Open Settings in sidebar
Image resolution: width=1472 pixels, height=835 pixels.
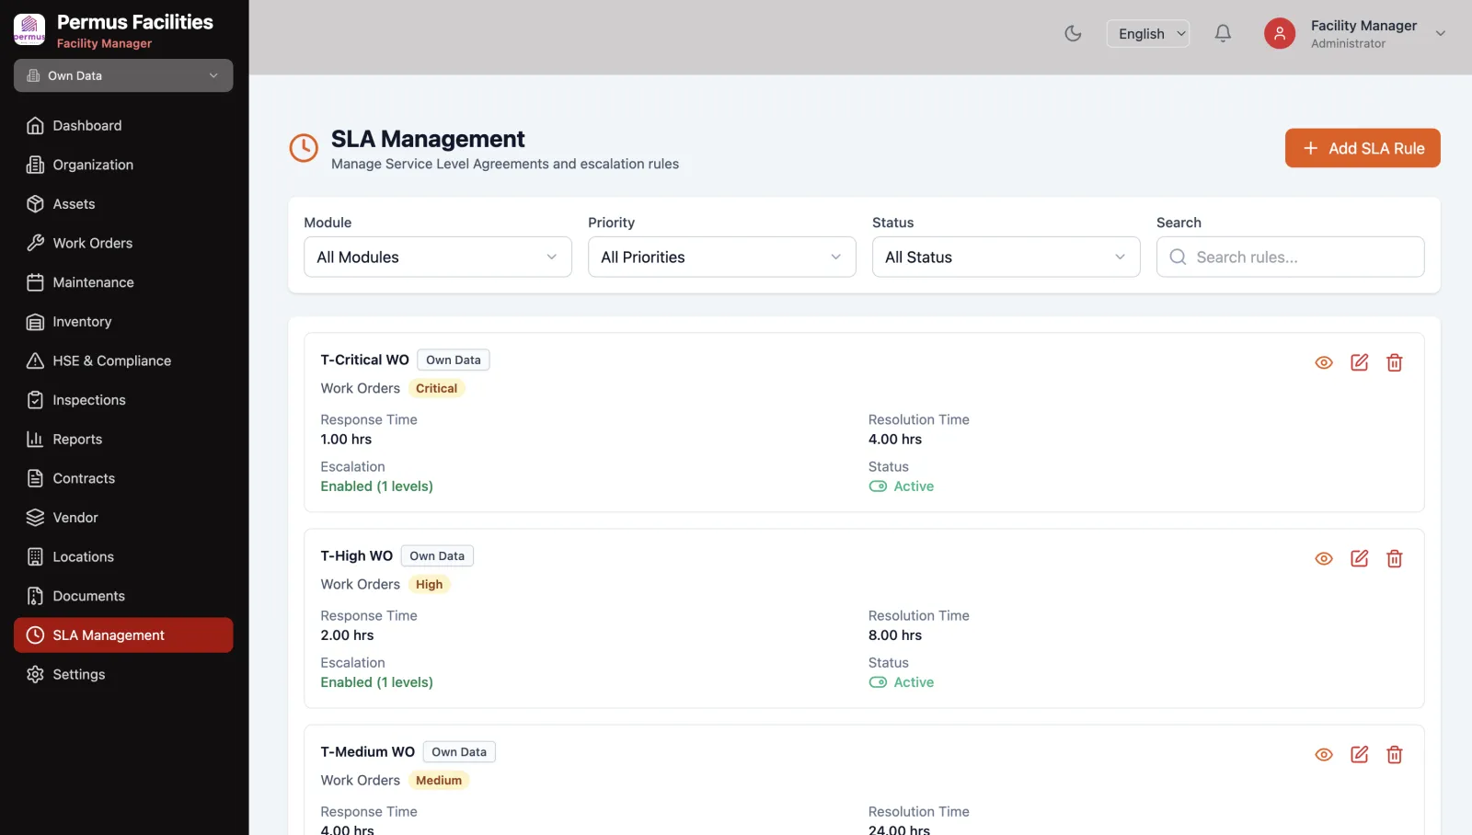pos(123,674)
